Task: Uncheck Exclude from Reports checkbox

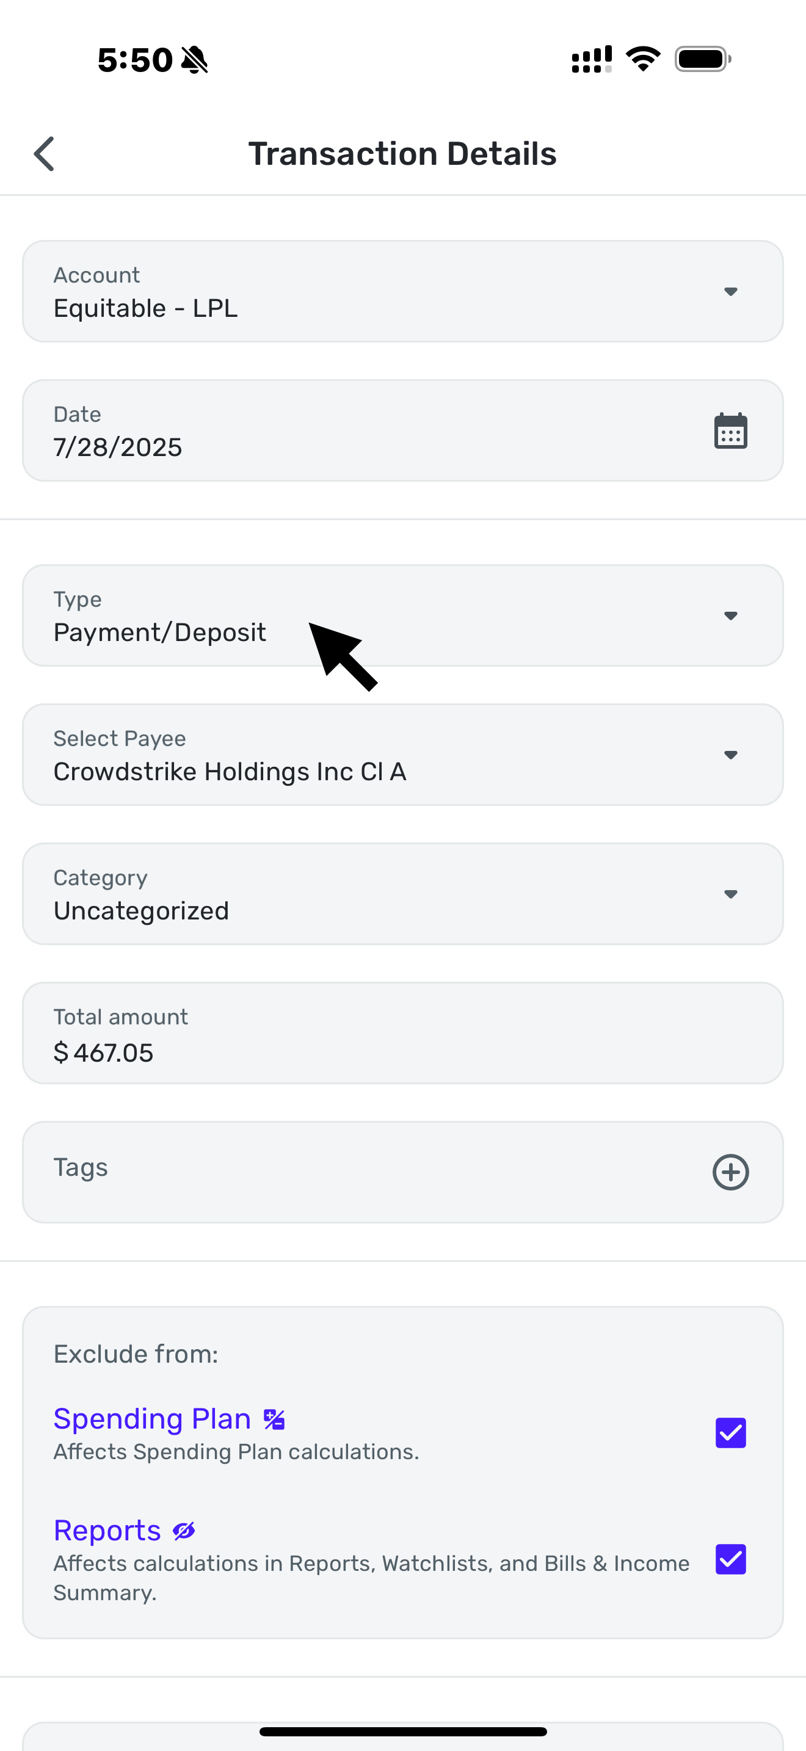Action: coord(730,1559)
